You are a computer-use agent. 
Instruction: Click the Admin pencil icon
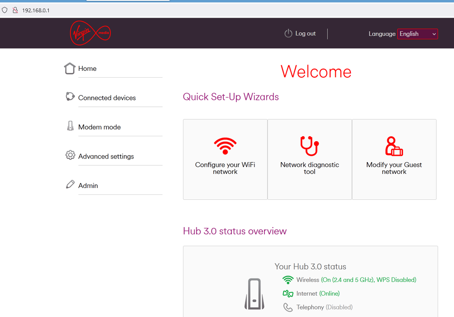pyautogui.click(x=70, y=184)
